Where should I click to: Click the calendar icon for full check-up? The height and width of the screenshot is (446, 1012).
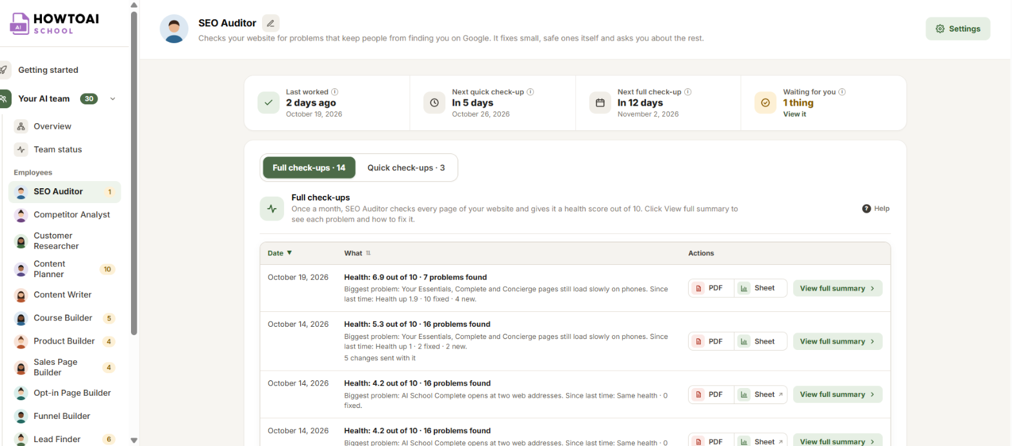(600, 102)
